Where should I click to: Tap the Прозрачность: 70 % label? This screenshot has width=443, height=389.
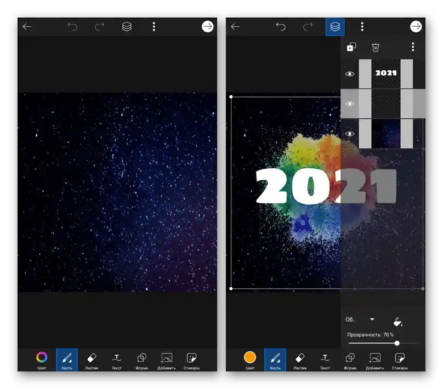coord(370,335)
